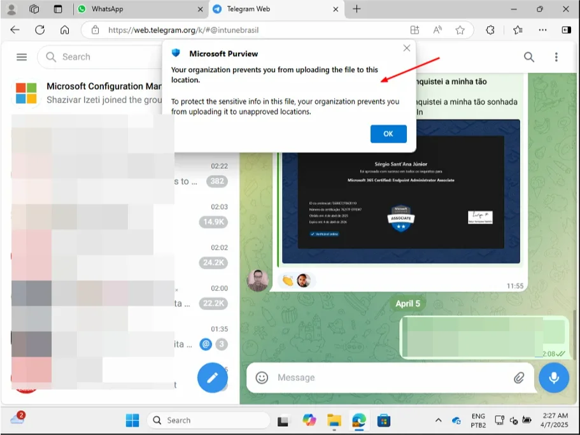This screenshot has width=580, height=435.
Task: Search within the current Telegram chat
Action: (529, 57)
